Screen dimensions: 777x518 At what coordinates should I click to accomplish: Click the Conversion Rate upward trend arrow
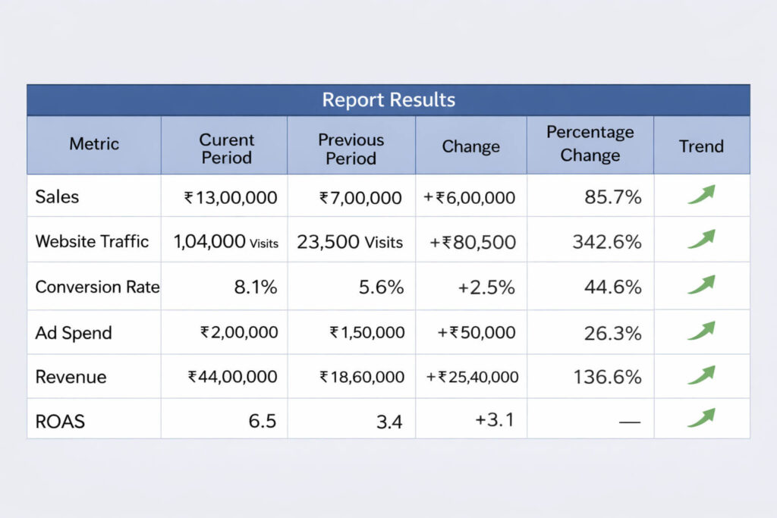tap(701, 285)
